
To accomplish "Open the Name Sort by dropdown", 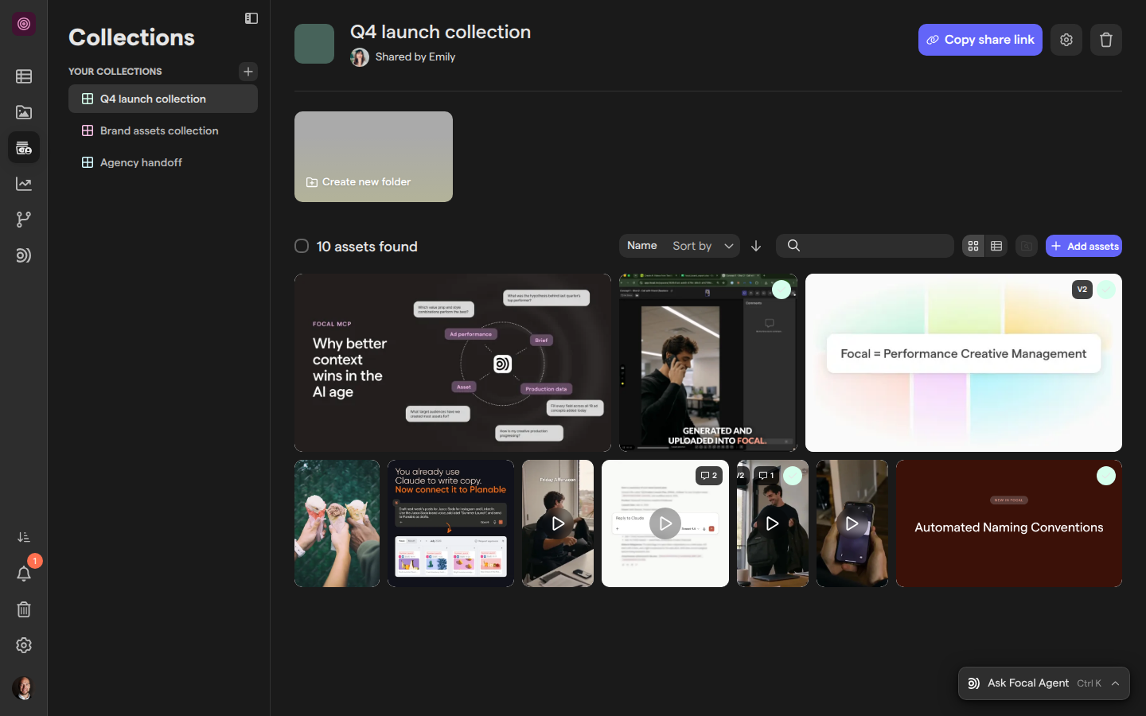I will coord(680,246).
